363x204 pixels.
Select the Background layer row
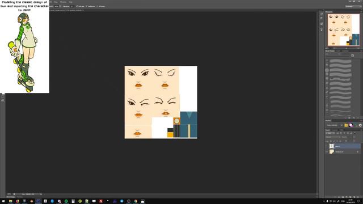[x=343, y=152]
